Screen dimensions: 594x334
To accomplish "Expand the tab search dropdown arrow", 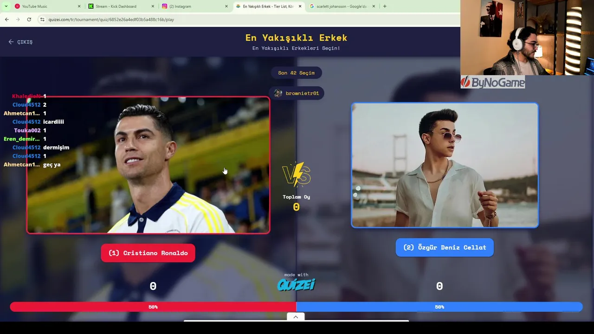I will [x=6, y=6].
